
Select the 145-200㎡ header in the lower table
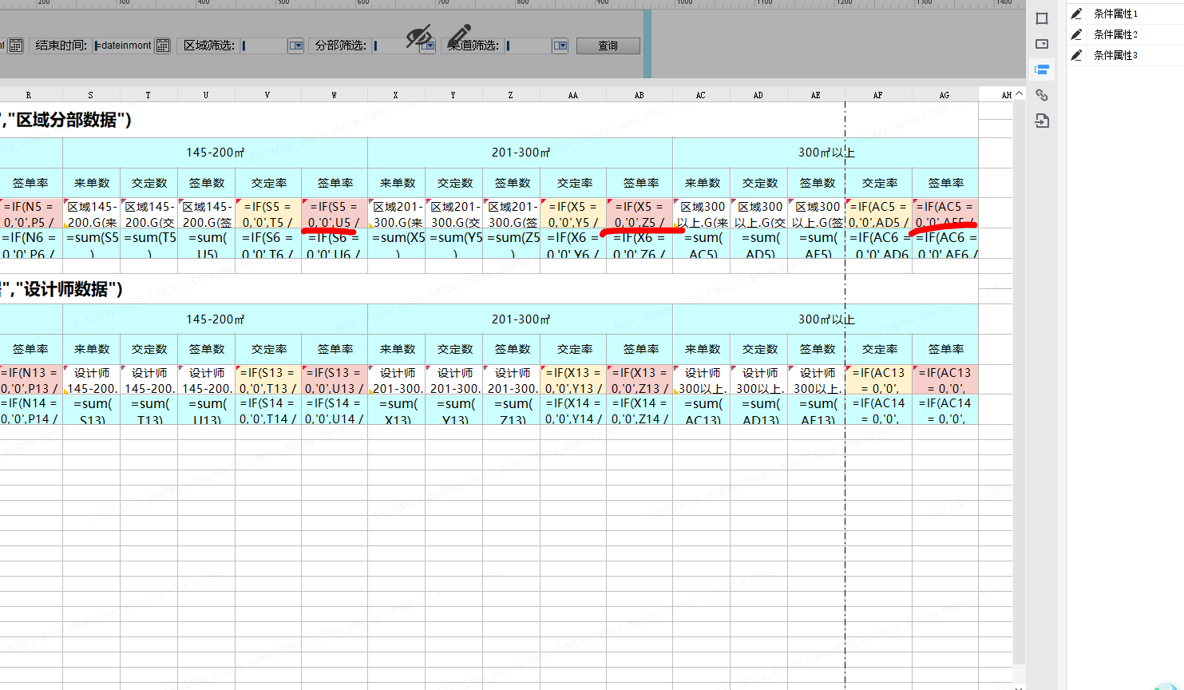pyautogui.click(x=215, y=319)
